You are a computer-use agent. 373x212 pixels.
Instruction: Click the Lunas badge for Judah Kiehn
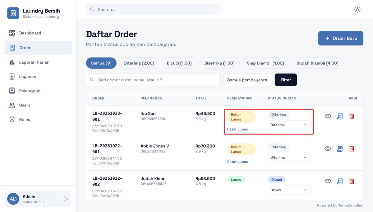pos(236,179)
